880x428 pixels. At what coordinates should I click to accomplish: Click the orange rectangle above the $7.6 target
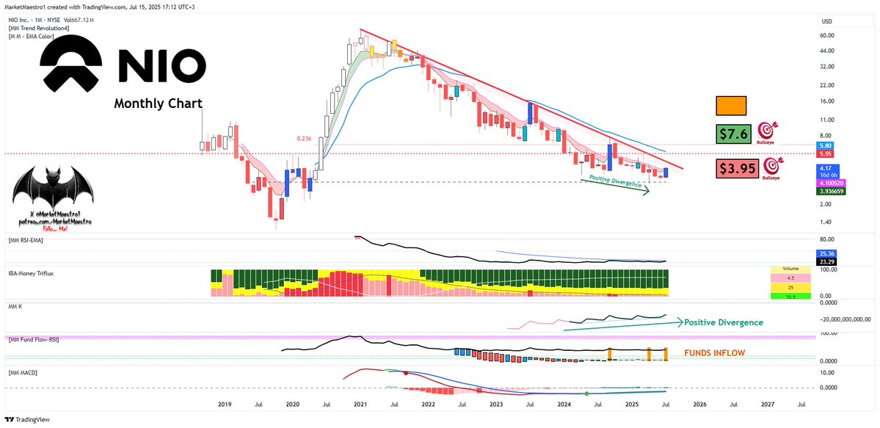(731, 105)
